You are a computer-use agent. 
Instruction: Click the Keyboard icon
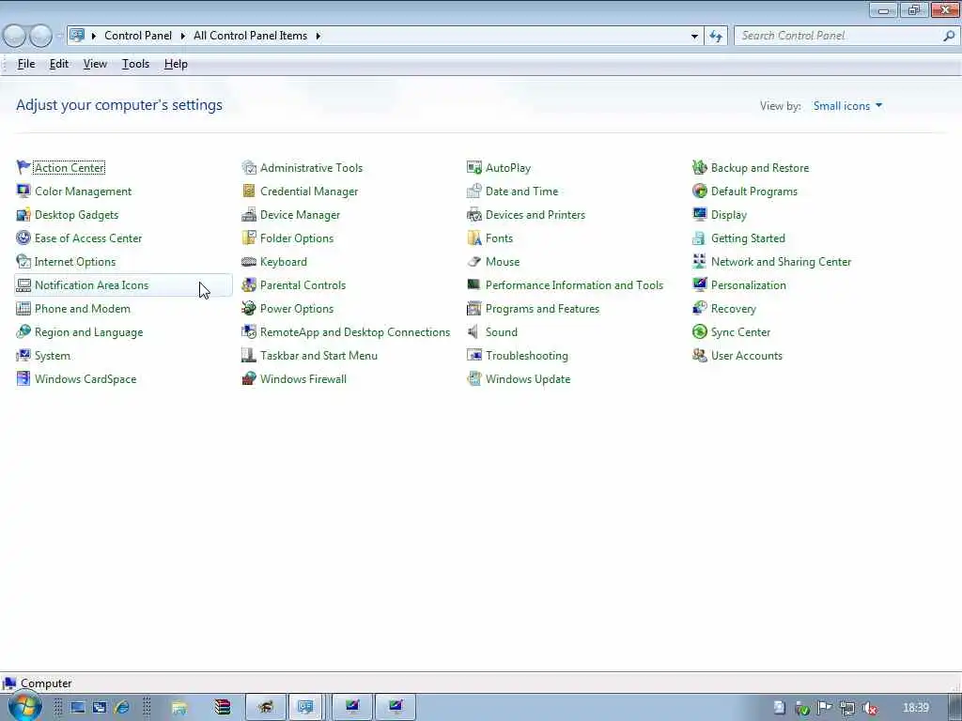point(248,261)
